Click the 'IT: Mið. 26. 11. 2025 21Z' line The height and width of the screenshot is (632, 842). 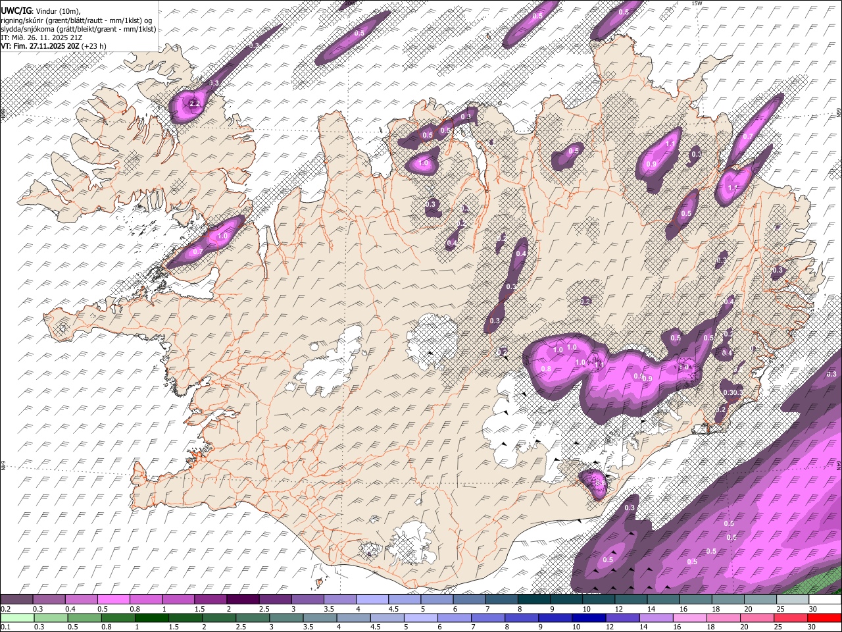click(x=41, y=38)
